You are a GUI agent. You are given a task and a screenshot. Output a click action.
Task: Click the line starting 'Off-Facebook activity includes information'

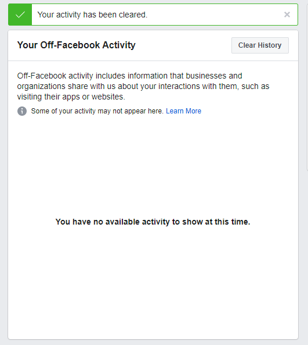pos(130,76)
